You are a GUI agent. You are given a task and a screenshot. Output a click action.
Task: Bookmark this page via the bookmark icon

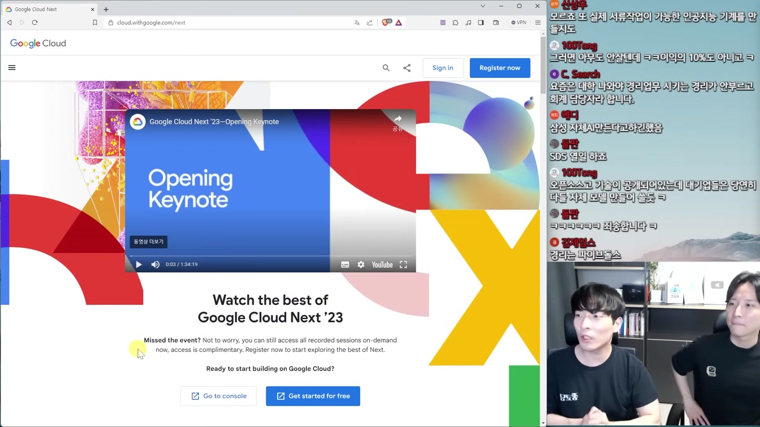[x=95, y=23]
